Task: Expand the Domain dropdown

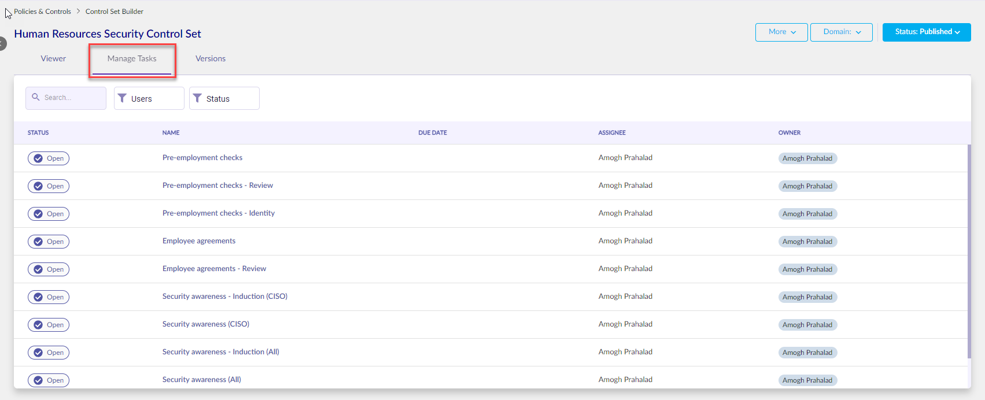Action: point(842,32)
